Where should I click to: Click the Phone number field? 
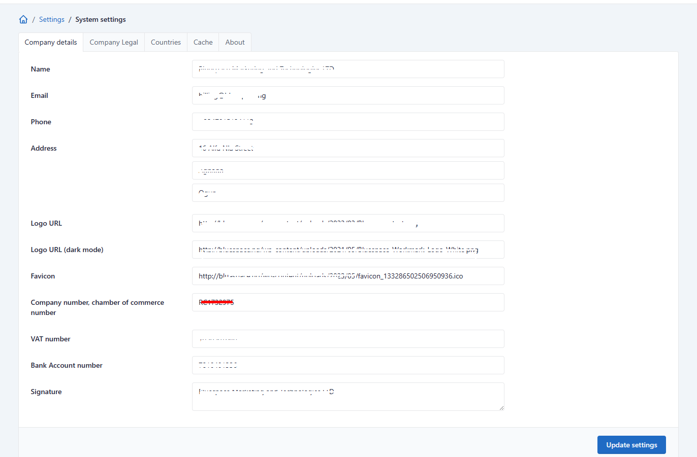[x=348, y=122]
